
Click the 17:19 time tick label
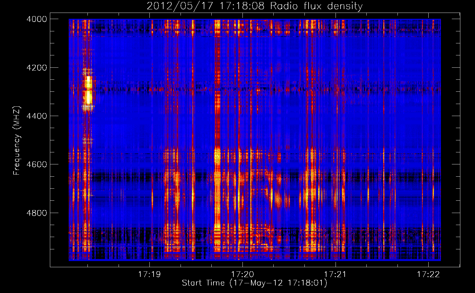pos(150,275)
